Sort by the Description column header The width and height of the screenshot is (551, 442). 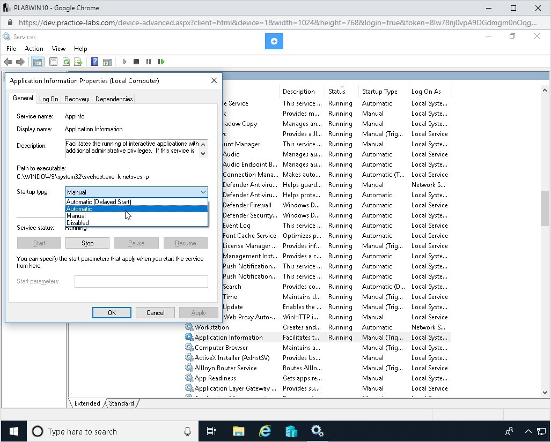coord(302,91)
